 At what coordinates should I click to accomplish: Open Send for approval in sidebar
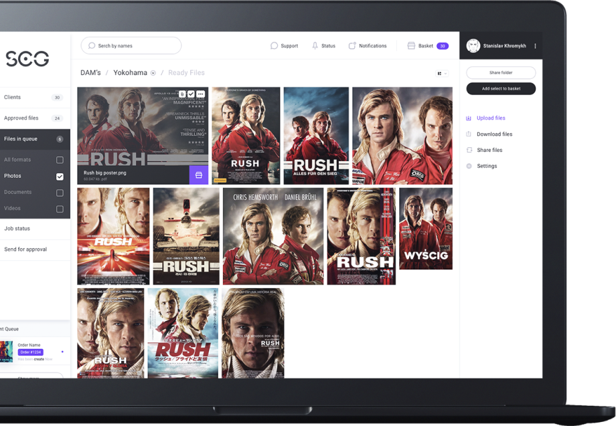[x=35, y=249]
